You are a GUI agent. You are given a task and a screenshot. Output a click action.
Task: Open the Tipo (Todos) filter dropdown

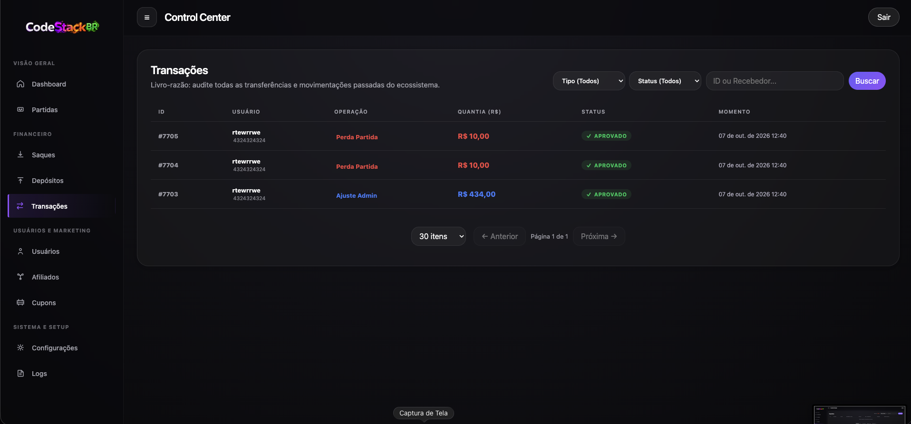589,81
